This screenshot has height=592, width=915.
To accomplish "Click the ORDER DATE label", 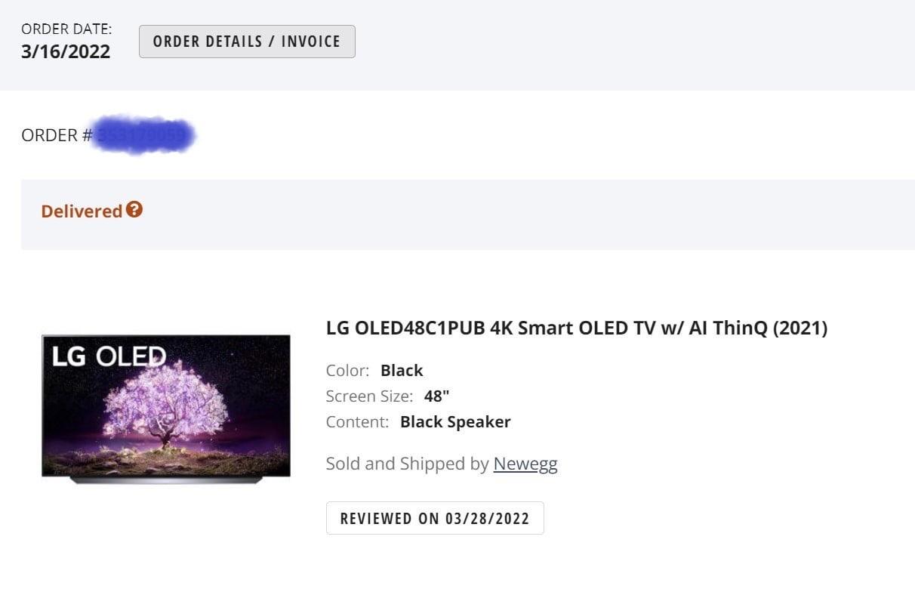I will click(66, 29).
